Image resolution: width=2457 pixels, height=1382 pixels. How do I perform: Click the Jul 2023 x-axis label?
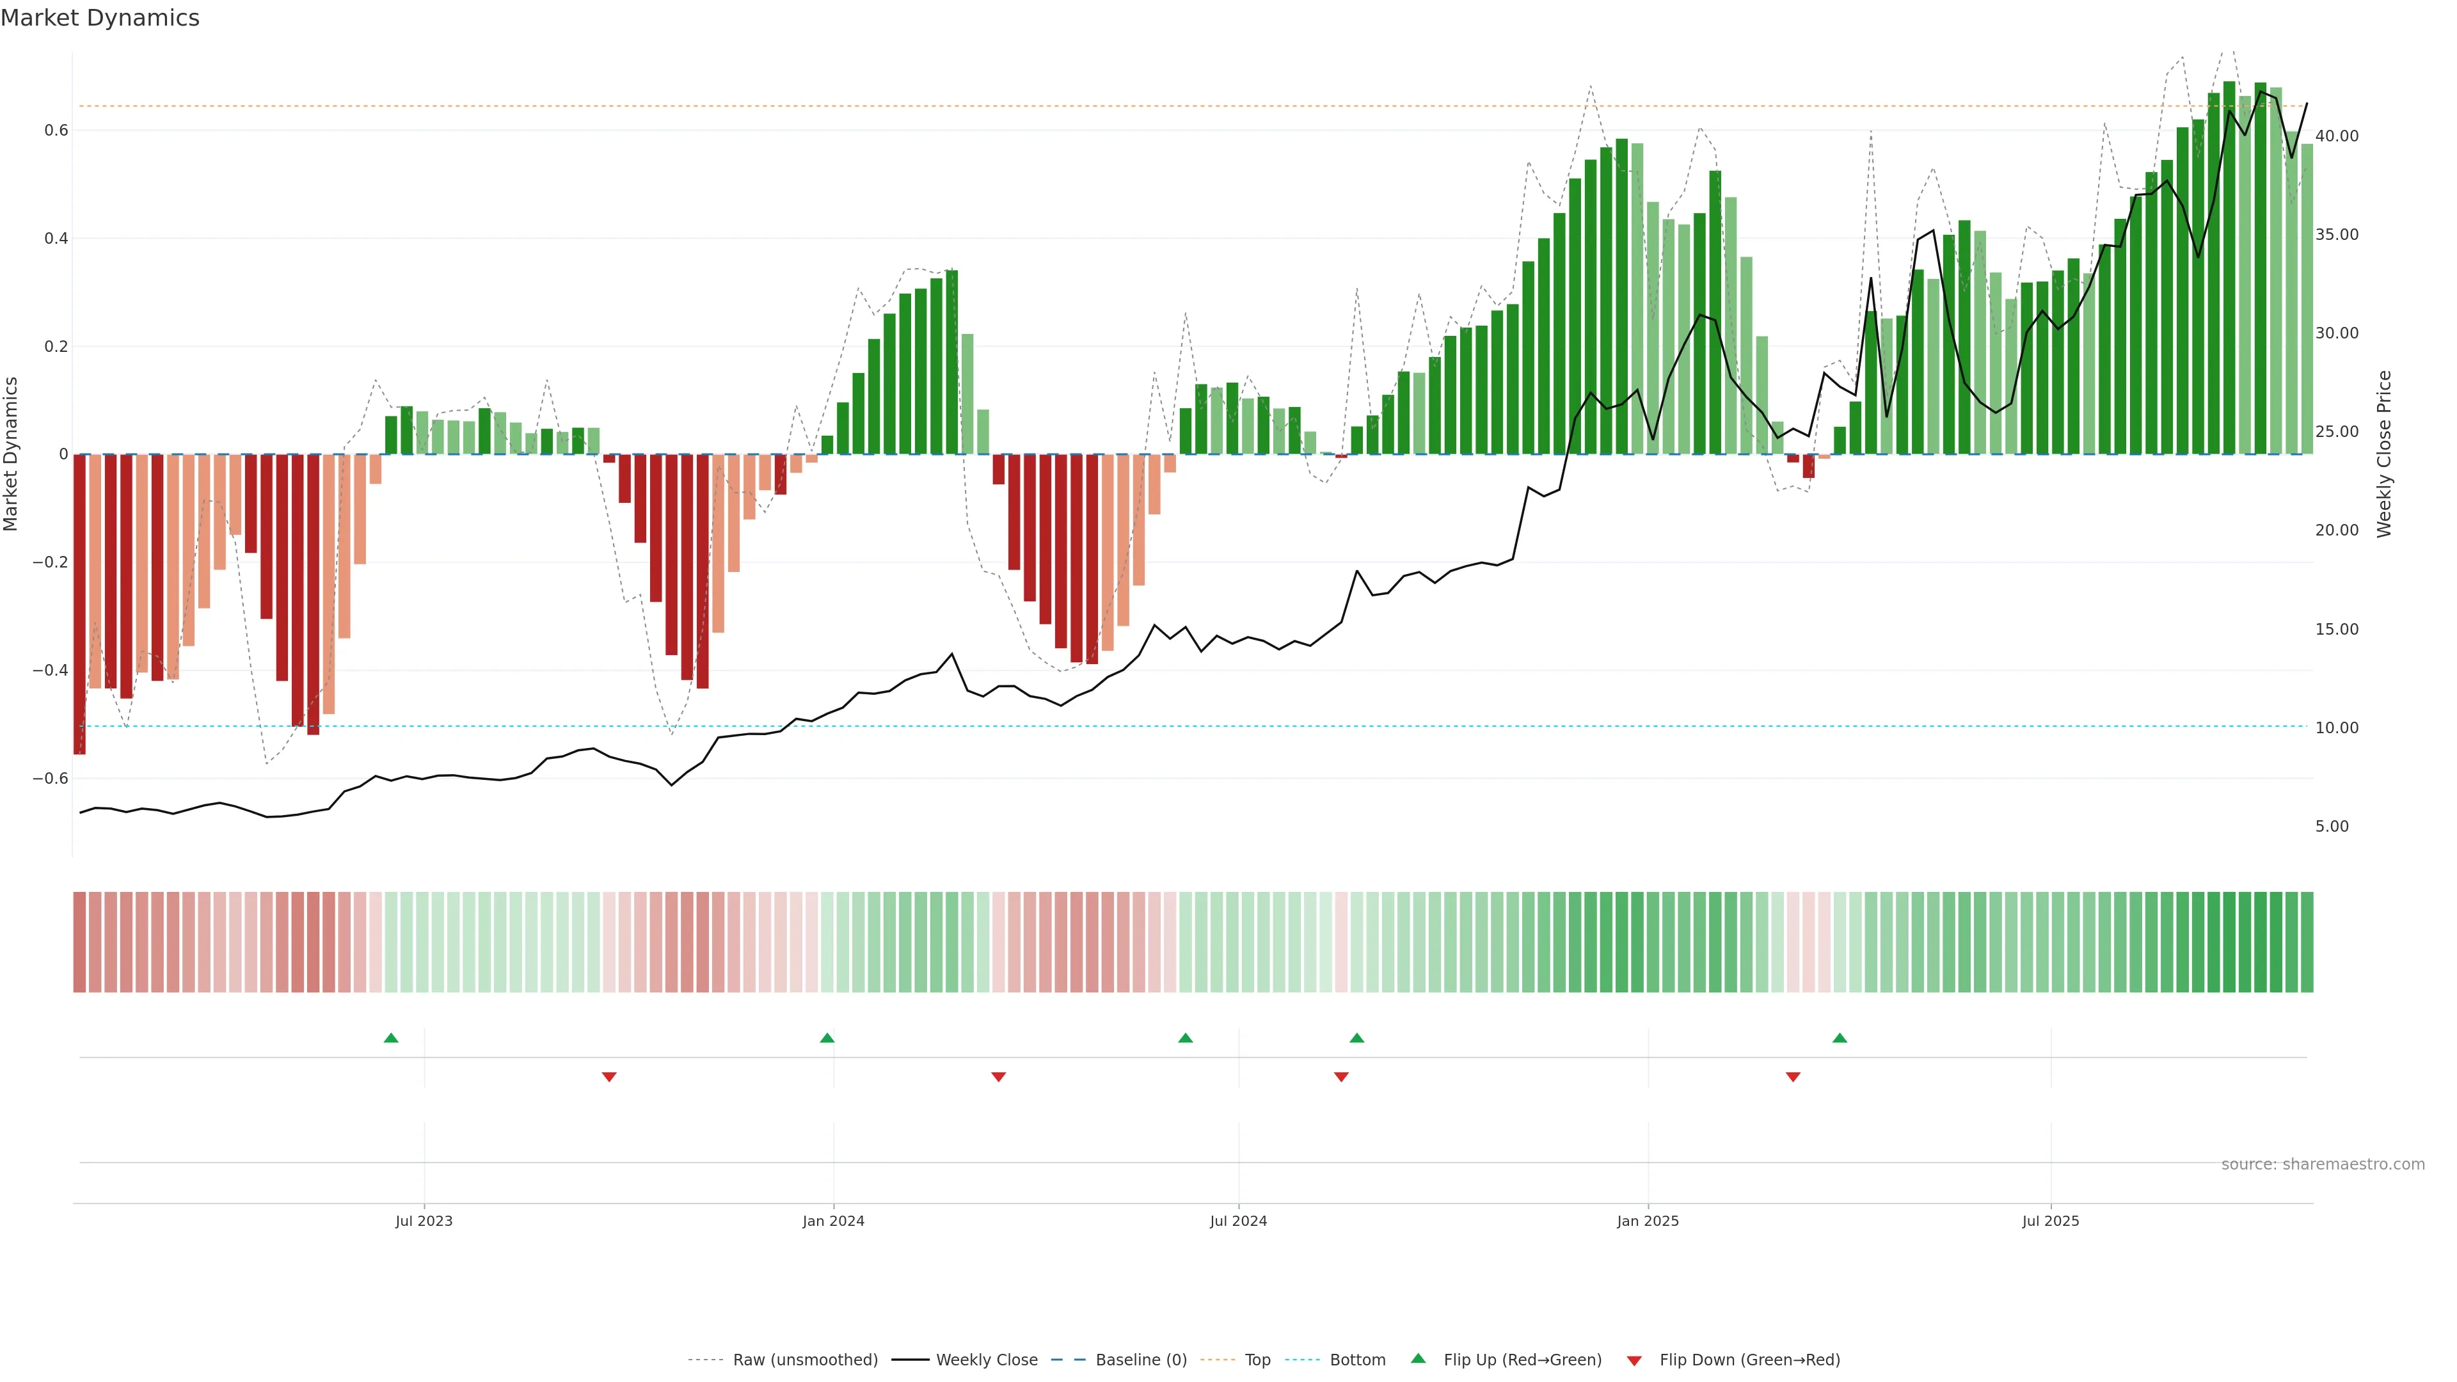424,1221
